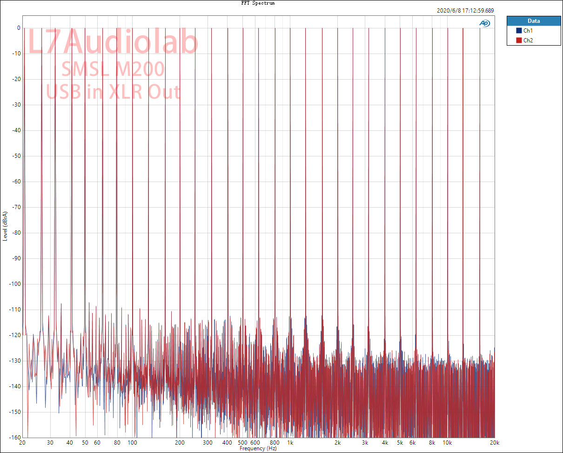
Task: Click the Frequency (Hz) axis label
Action: [x=258, y=448]
